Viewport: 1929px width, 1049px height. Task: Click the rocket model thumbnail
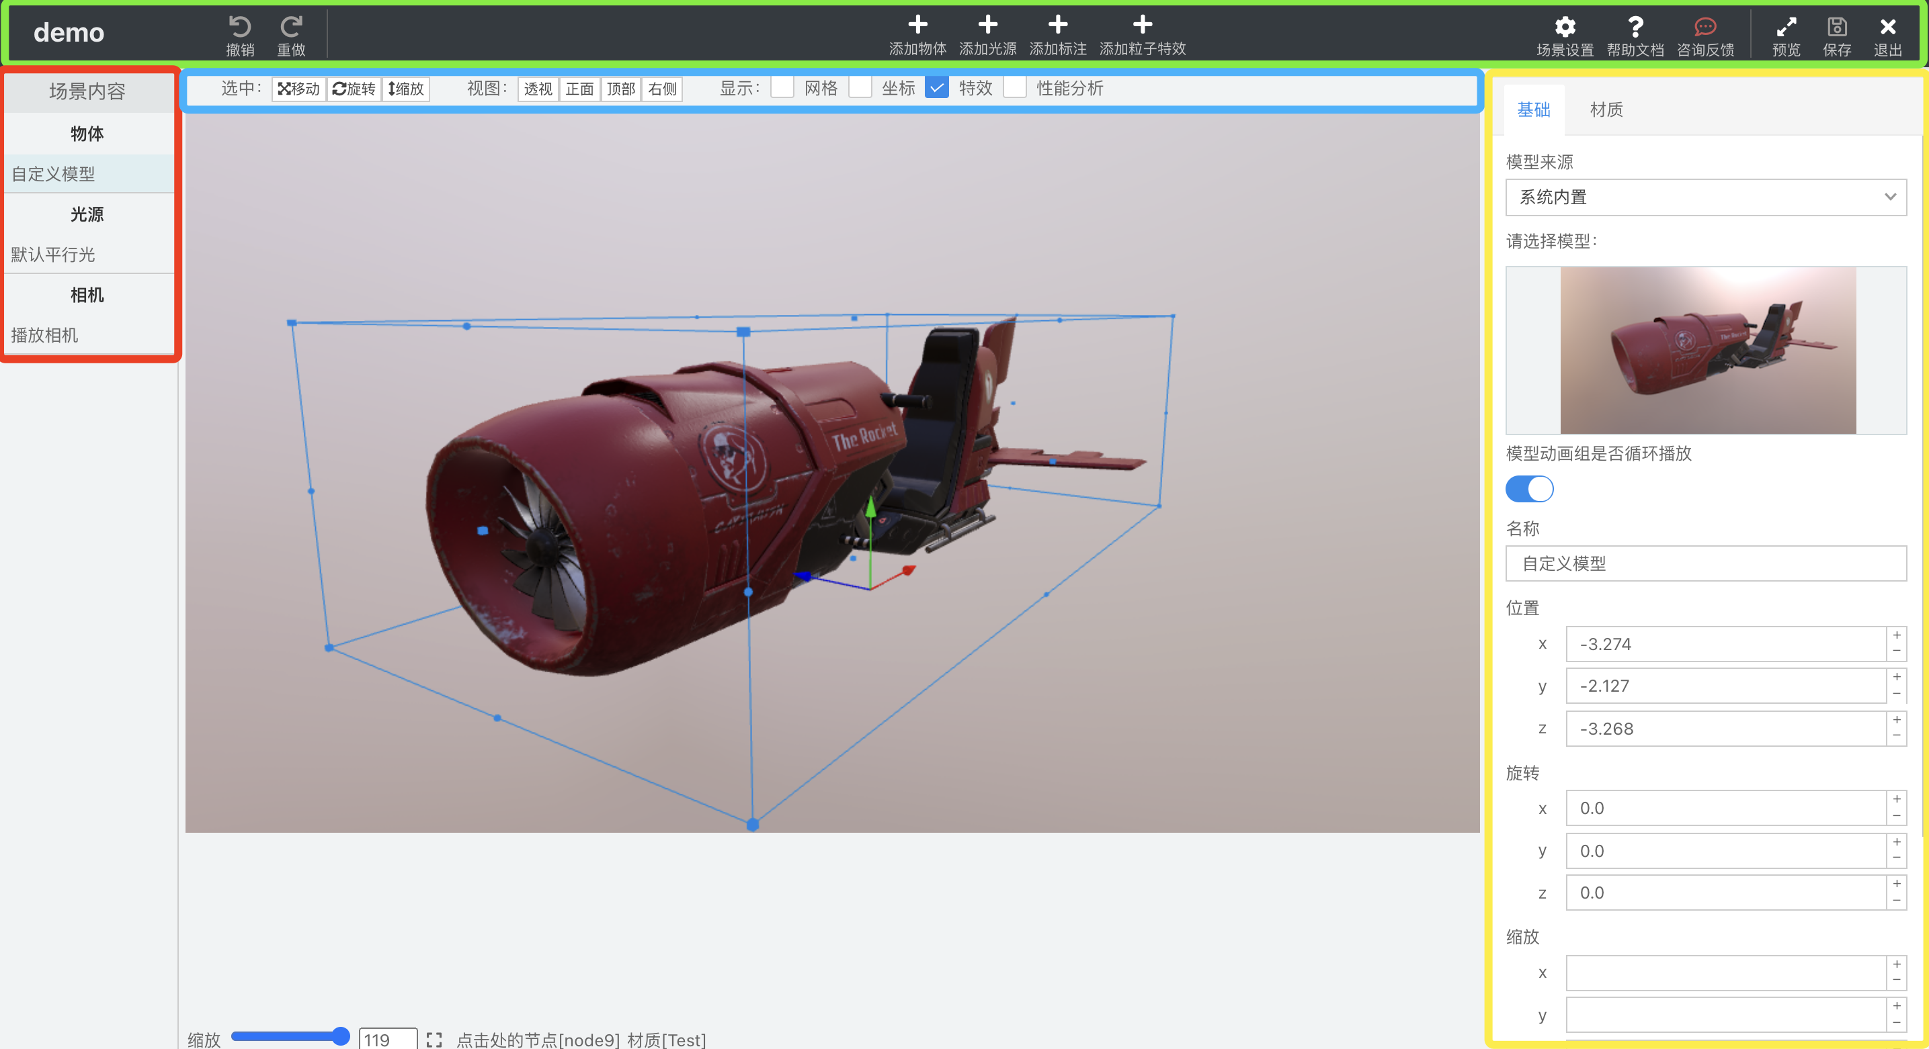click(x=1708, y=350)
